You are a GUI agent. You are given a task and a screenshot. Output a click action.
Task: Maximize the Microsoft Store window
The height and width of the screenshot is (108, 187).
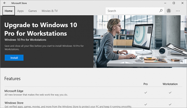click(x=174, y=3)
